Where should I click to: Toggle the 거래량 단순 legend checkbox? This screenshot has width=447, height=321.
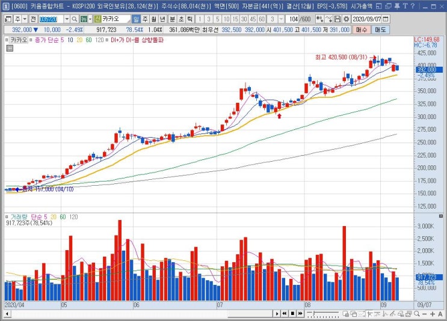[x=7, y=217]
